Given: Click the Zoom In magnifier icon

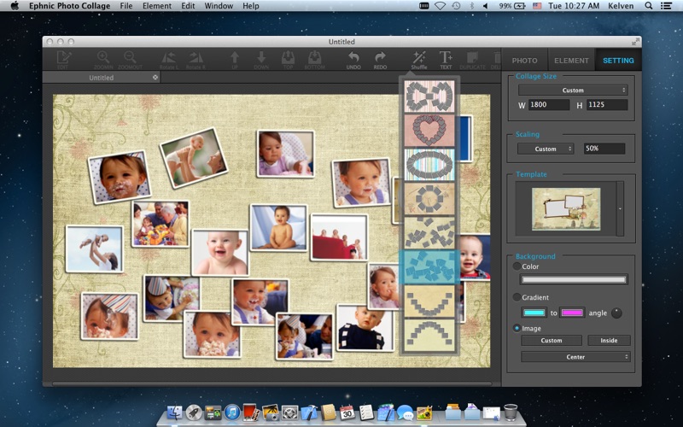Looking at the screenshot, I should pyautogui.click(x=103, y=60).
